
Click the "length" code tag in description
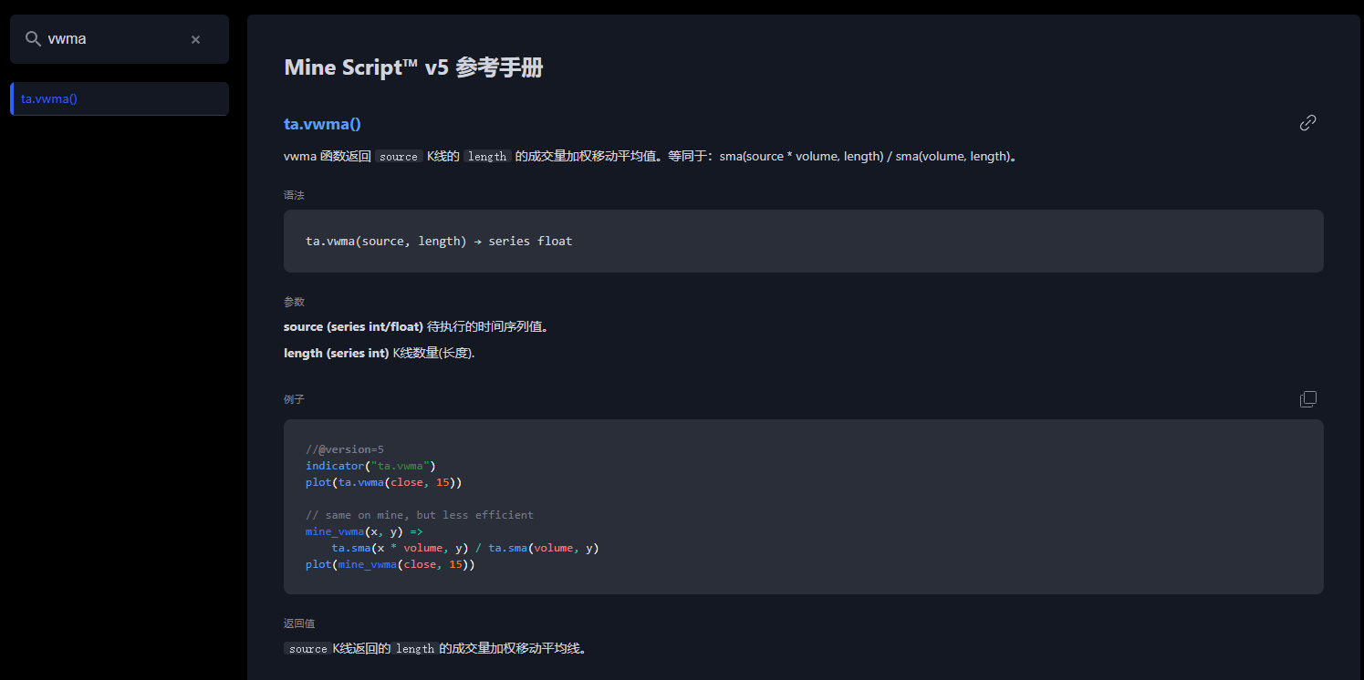tap(487, 157)
